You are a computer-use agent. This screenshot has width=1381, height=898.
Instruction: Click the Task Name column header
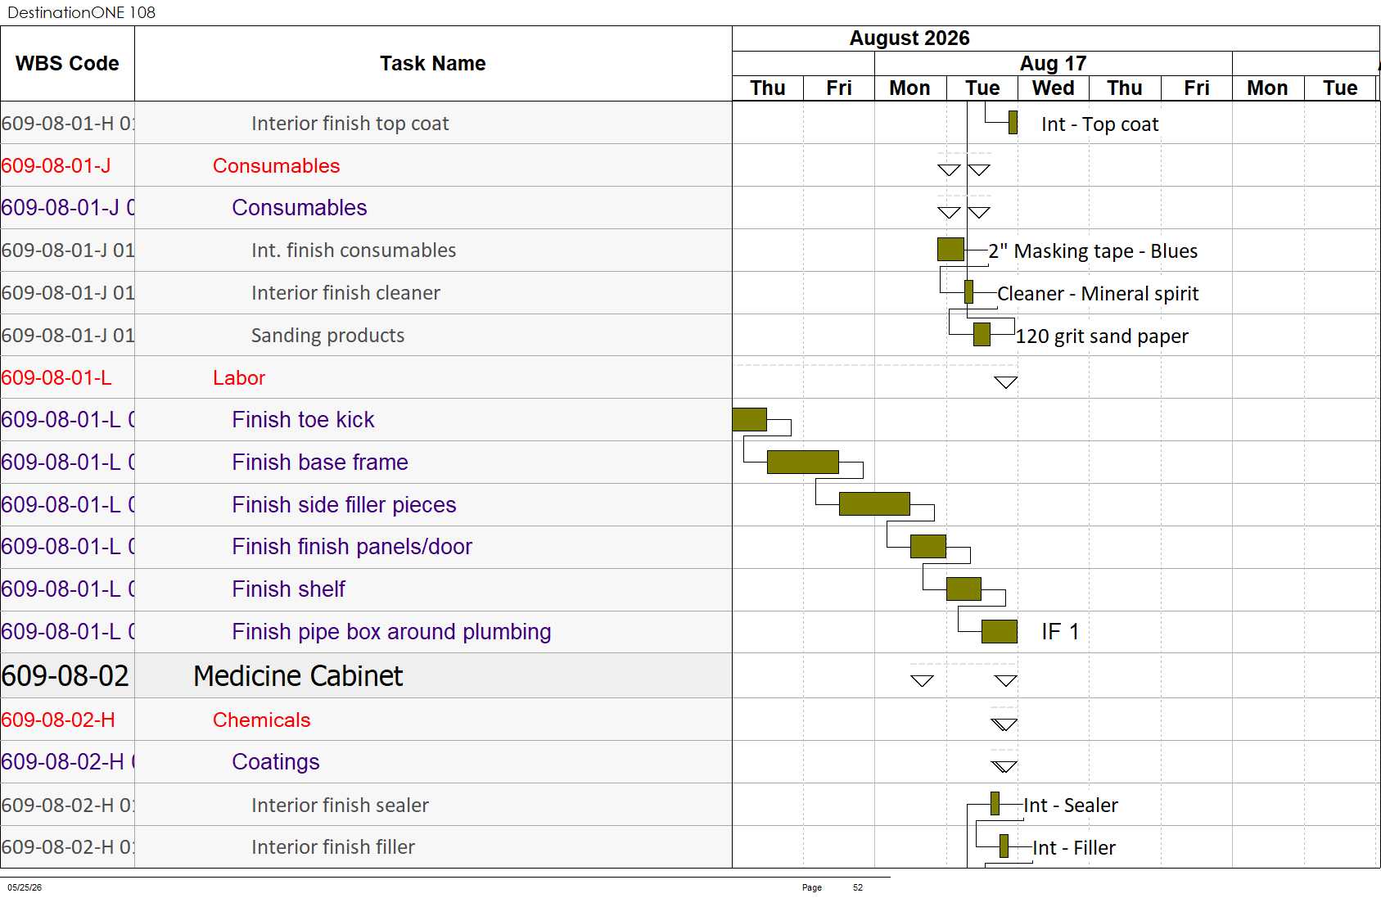(433, 63)
